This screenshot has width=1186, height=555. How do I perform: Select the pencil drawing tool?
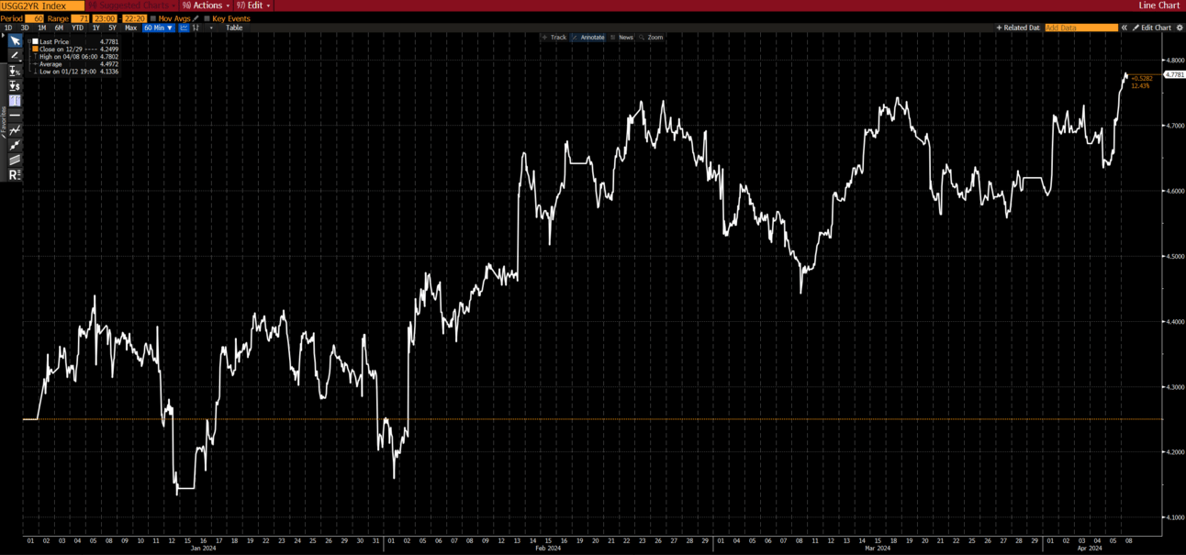click(15, 55)
